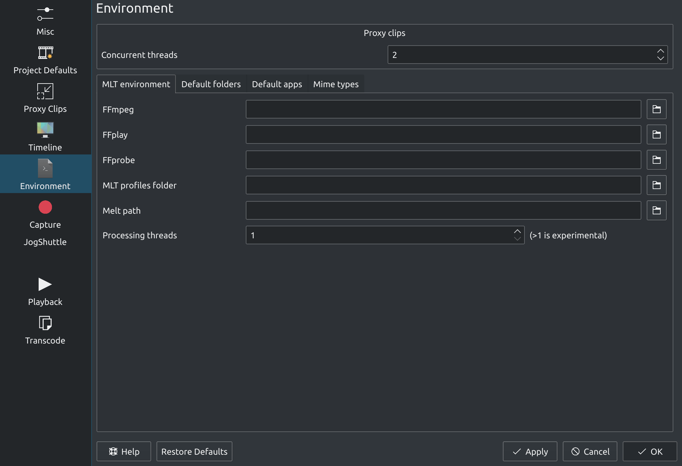Screen dimensions: 682x466
Task: Open the Misc settings page
Action: [x=45, y=21]
